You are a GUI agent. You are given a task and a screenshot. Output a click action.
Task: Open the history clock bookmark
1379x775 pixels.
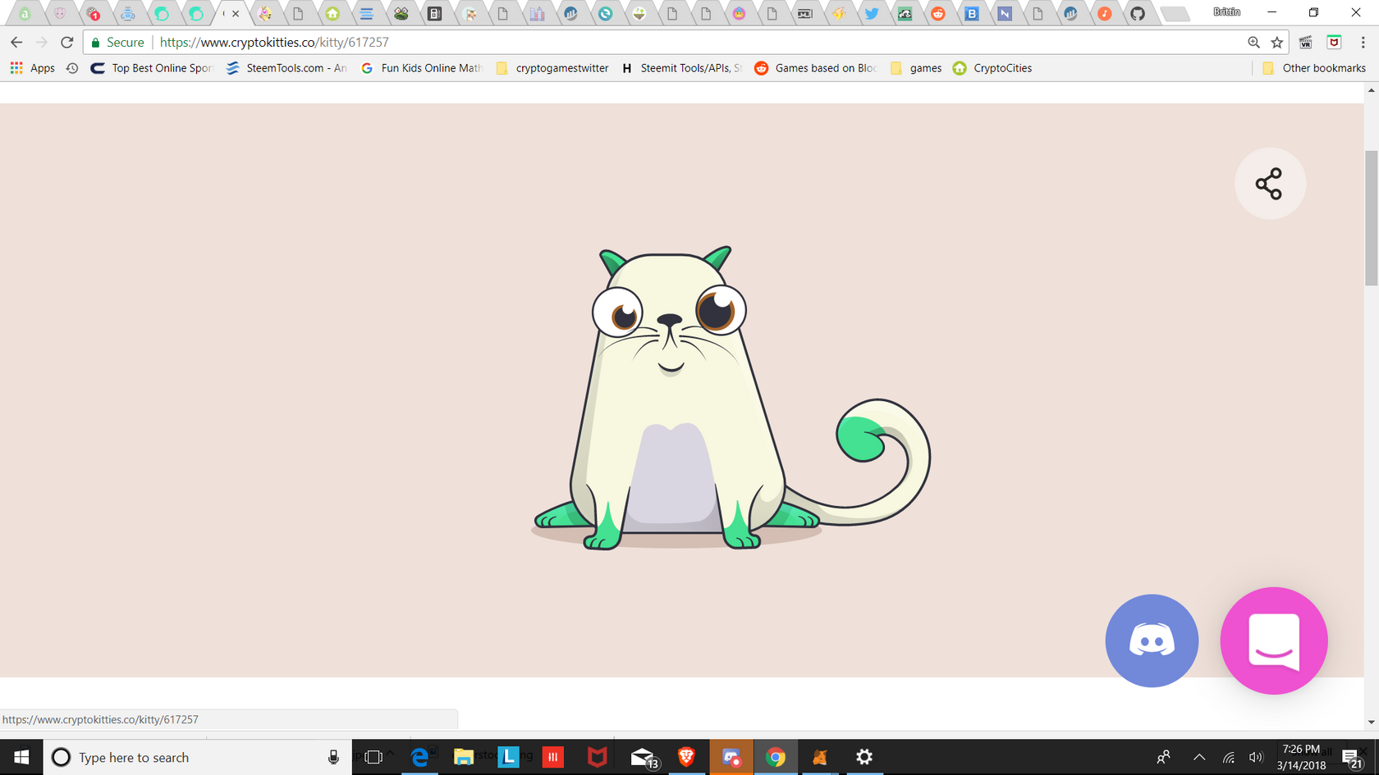coord(72,68)
